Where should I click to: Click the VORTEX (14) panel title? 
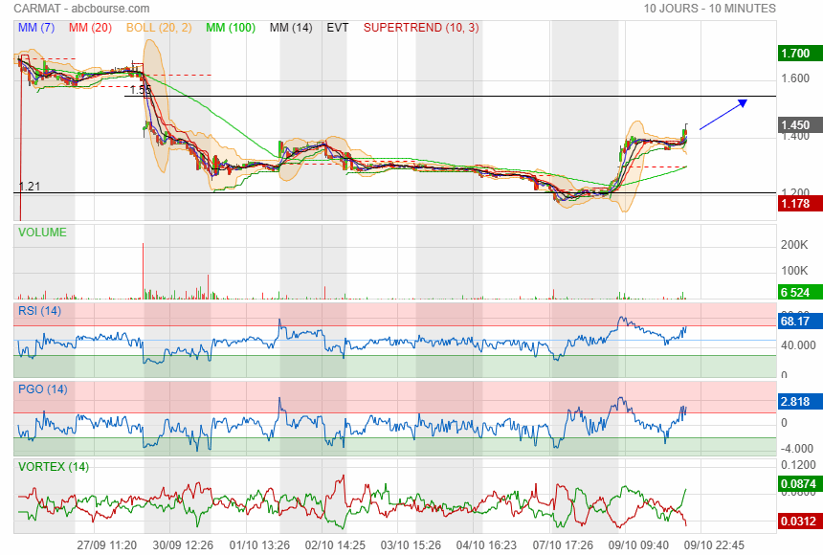[x=54, y=467]
